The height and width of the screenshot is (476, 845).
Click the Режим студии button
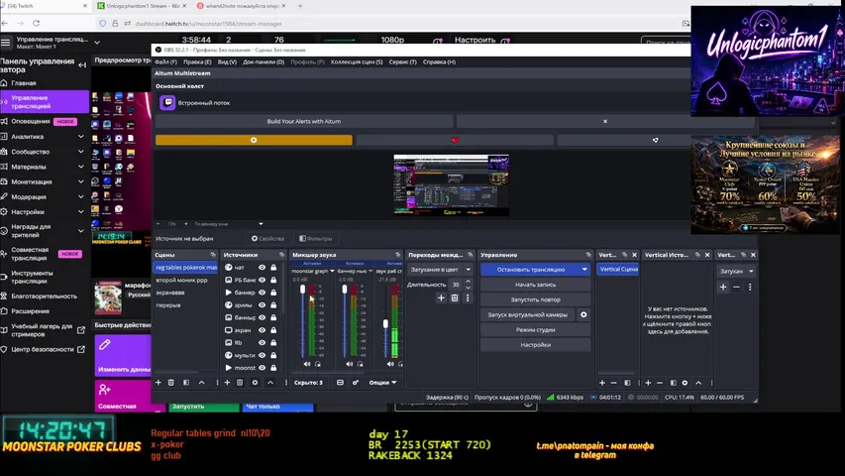tap(535, 330)
